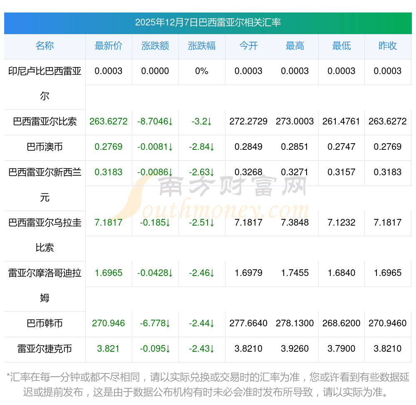Click the row name 雷亚尔摩洛哥迪拉姆
This screenshot has width=416, height=405.
(x=45, y=286)
